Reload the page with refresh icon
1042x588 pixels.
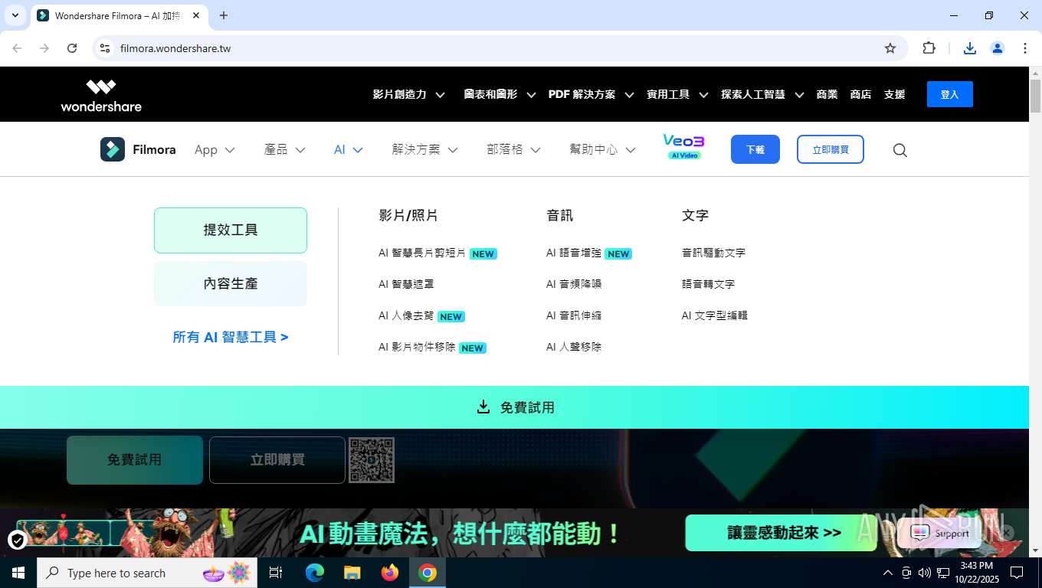pyautogui.click(x=72, y=48)
